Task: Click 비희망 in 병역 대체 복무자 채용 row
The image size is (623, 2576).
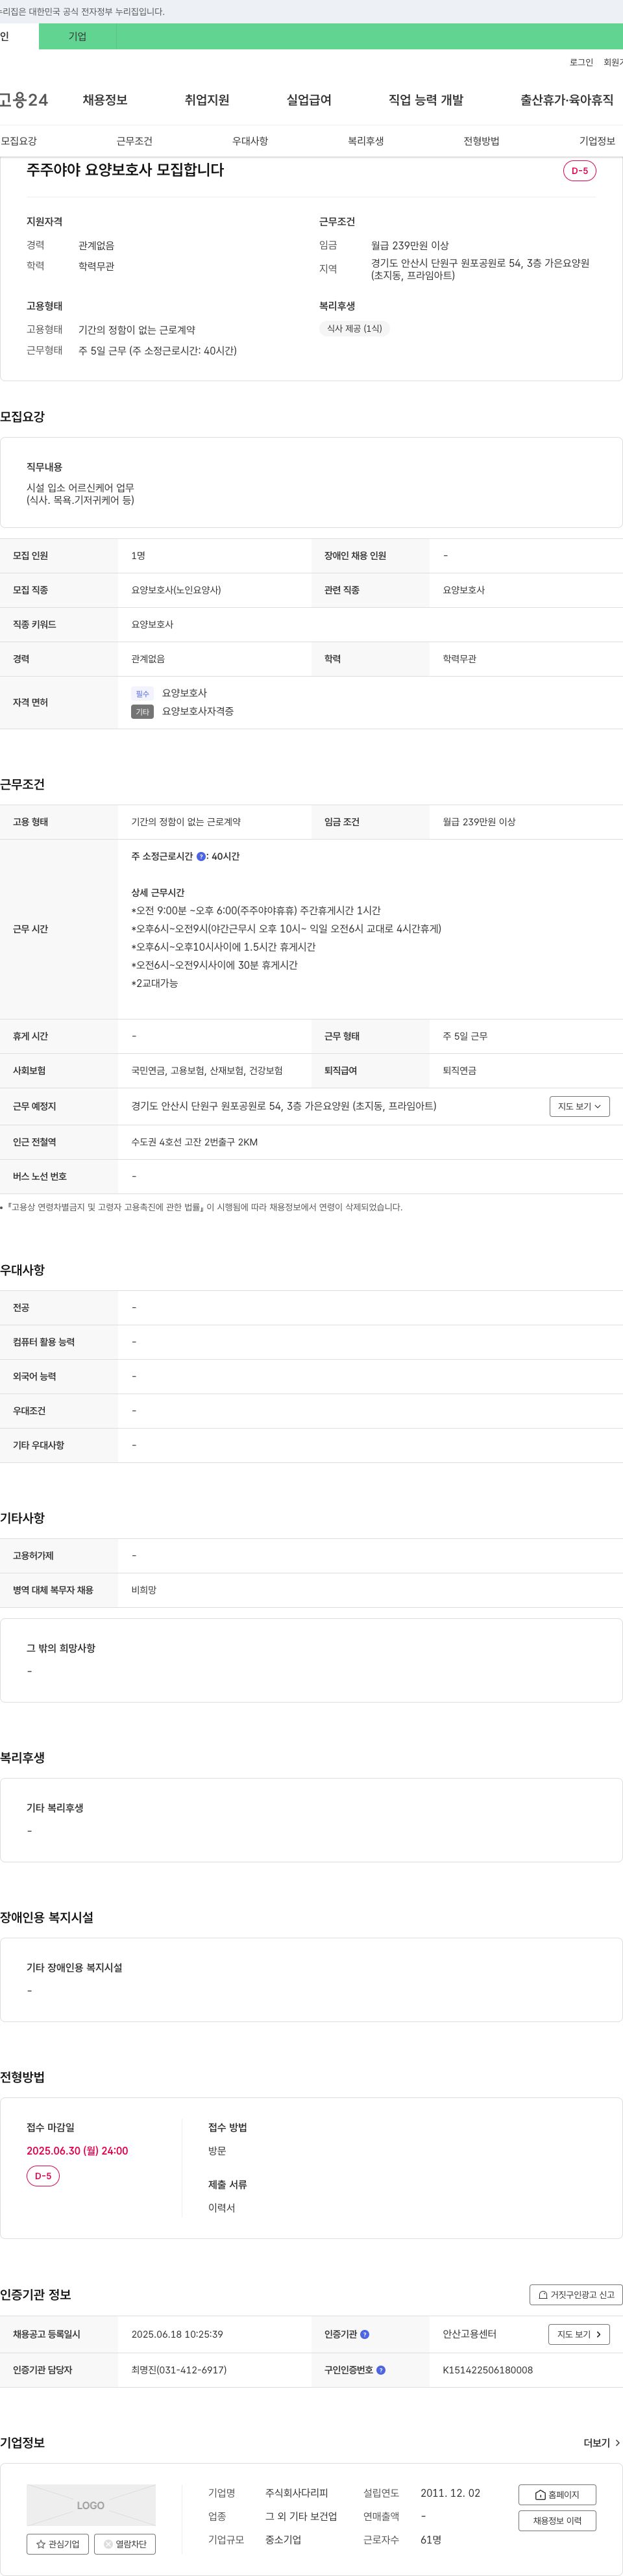Action: [144, 1590]
